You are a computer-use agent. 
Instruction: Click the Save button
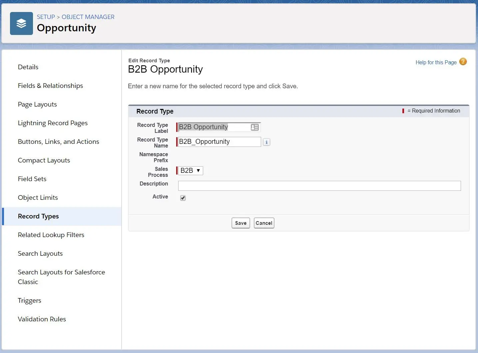point(240,223)
